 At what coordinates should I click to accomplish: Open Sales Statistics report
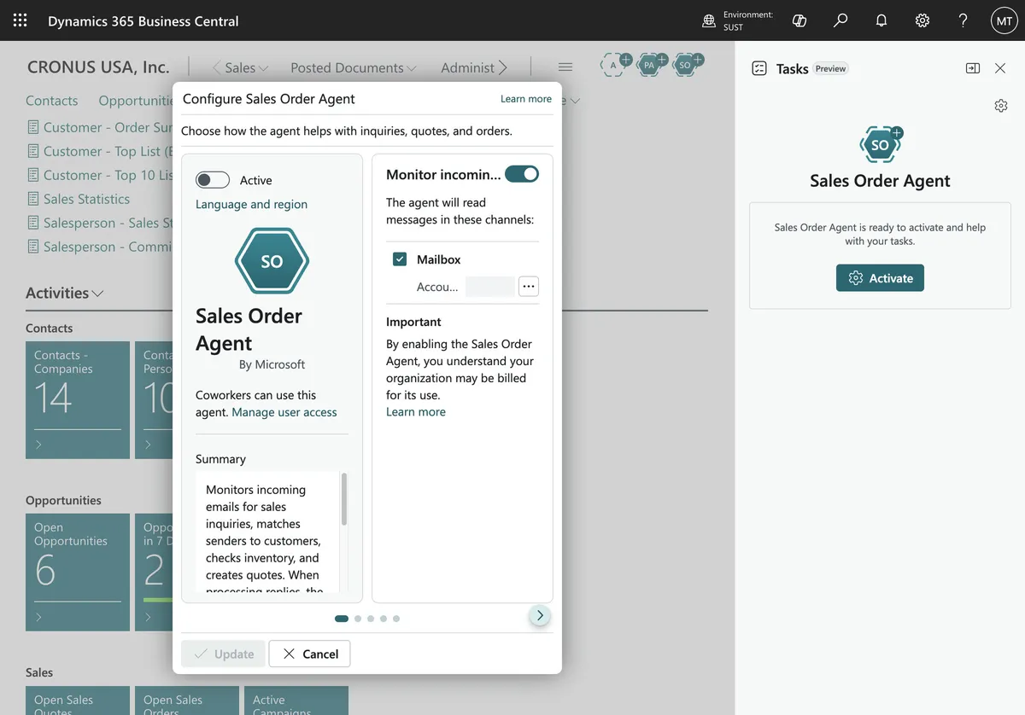point(79,199)
